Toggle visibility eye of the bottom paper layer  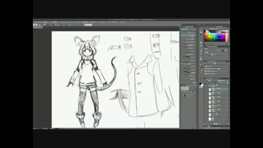pos(205,119)
